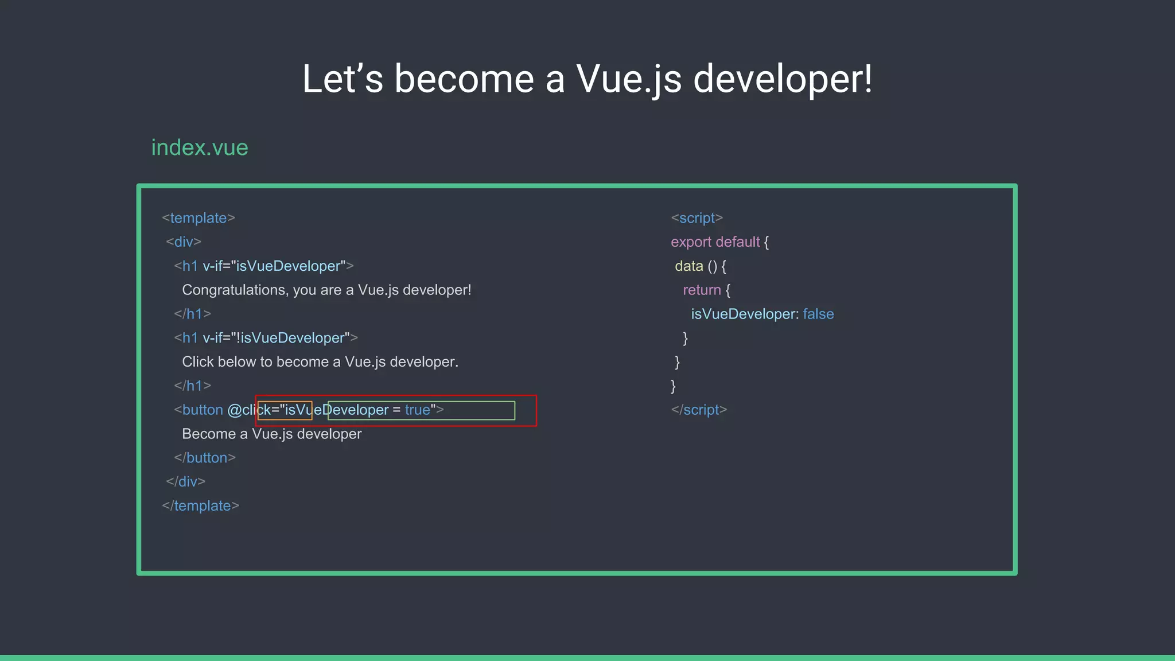Click the 'index.vue' file name heading
This screenshot has width=1175, height=661.
coord(200,147)
